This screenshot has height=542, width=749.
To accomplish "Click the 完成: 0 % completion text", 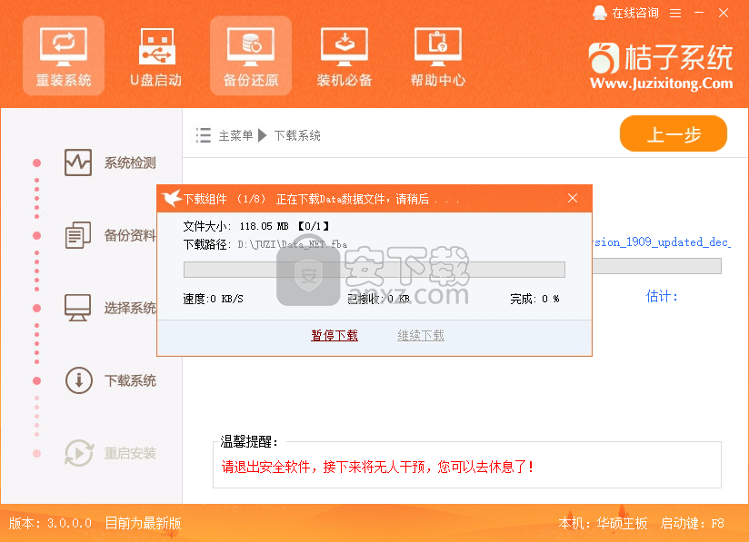I will [535, 300].
